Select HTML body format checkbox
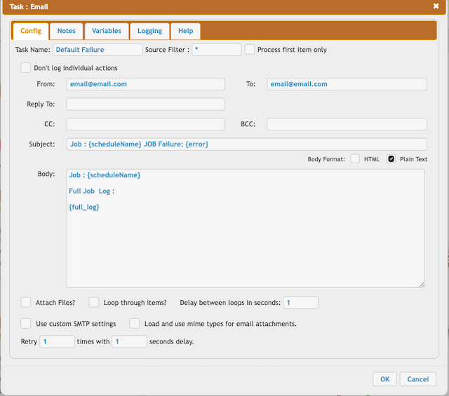The width and height of the screenshot is (449, 396). 355,159
